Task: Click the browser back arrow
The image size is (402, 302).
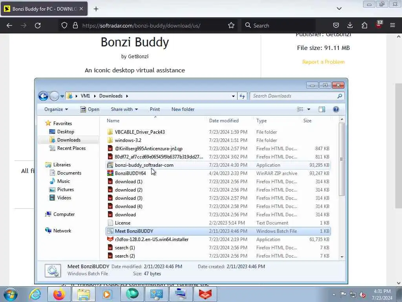Action: pyautogui.click(x=9, y=26)
